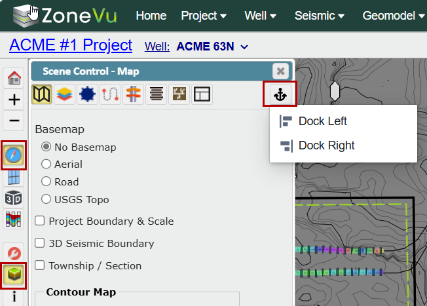
Task: Select the Road basemap option
Action: 46,182
